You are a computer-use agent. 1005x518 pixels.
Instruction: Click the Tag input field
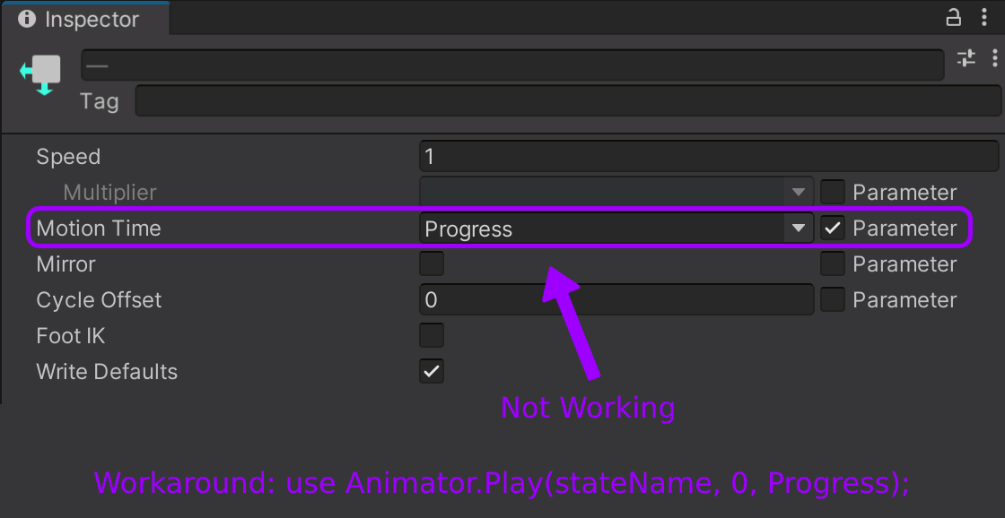tap(567, 100)
